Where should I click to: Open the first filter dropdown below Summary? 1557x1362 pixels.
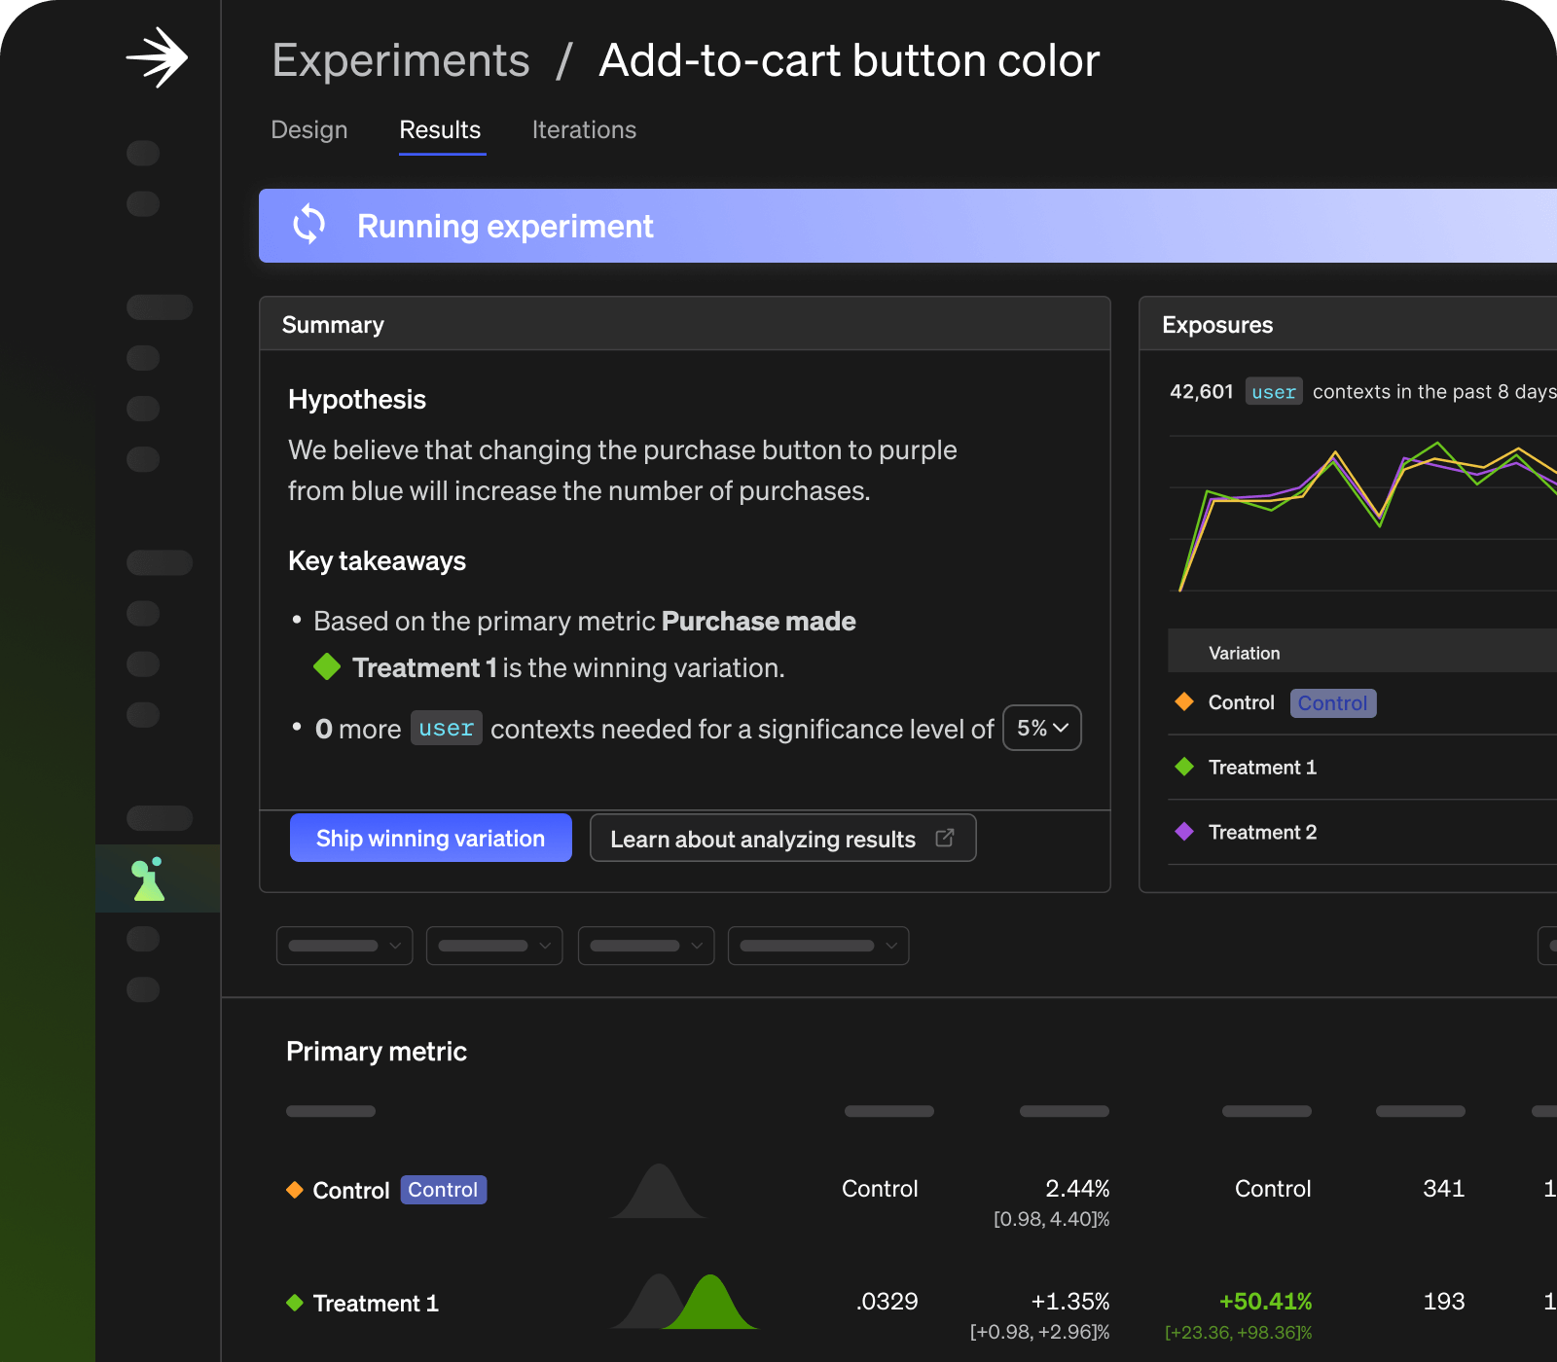click(x=344, y=946)
